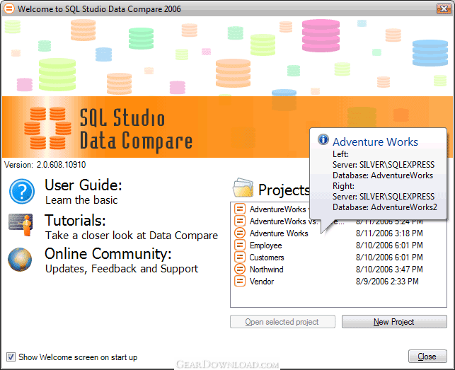Click the application icon in title bar

9,8
